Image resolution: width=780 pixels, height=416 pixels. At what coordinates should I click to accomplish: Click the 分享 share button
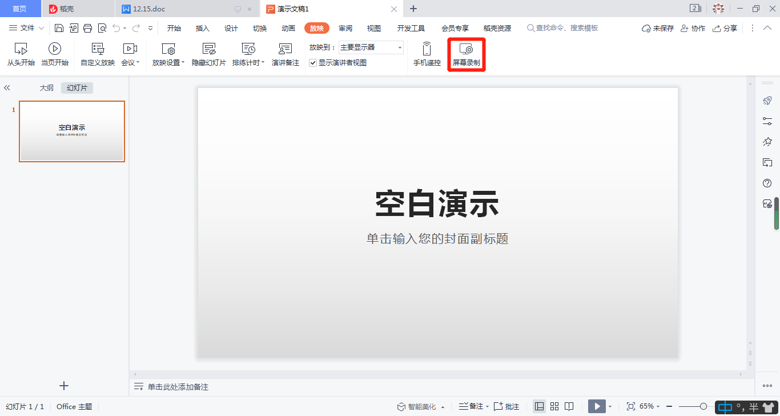[725, 28]
